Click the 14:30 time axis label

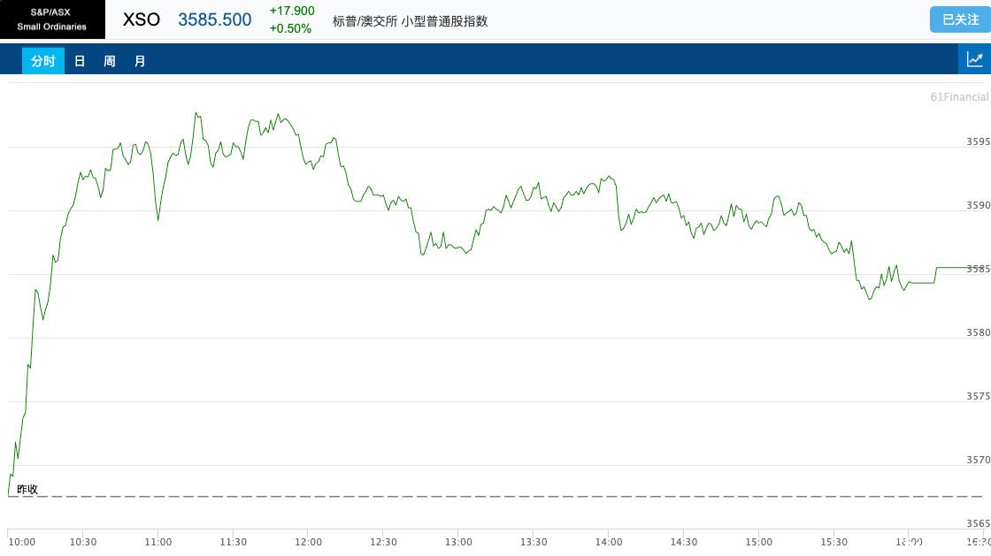(x=684, y=542)
